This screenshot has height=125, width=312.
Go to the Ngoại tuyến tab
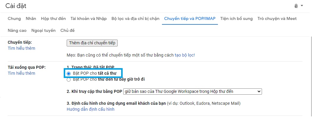click(x=43, y=31)
